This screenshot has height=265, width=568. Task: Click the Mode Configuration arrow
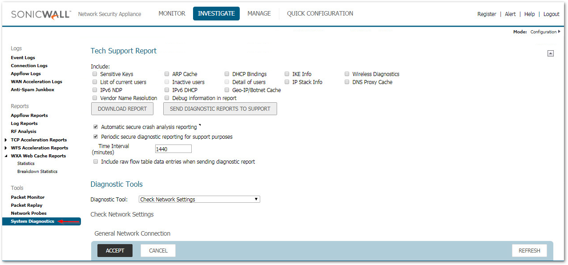(559, 32)
